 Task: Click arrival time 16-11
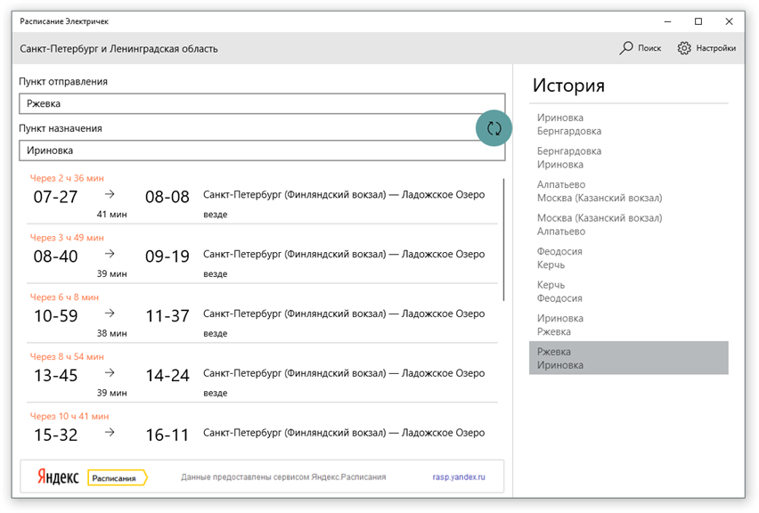click(167, 436)
